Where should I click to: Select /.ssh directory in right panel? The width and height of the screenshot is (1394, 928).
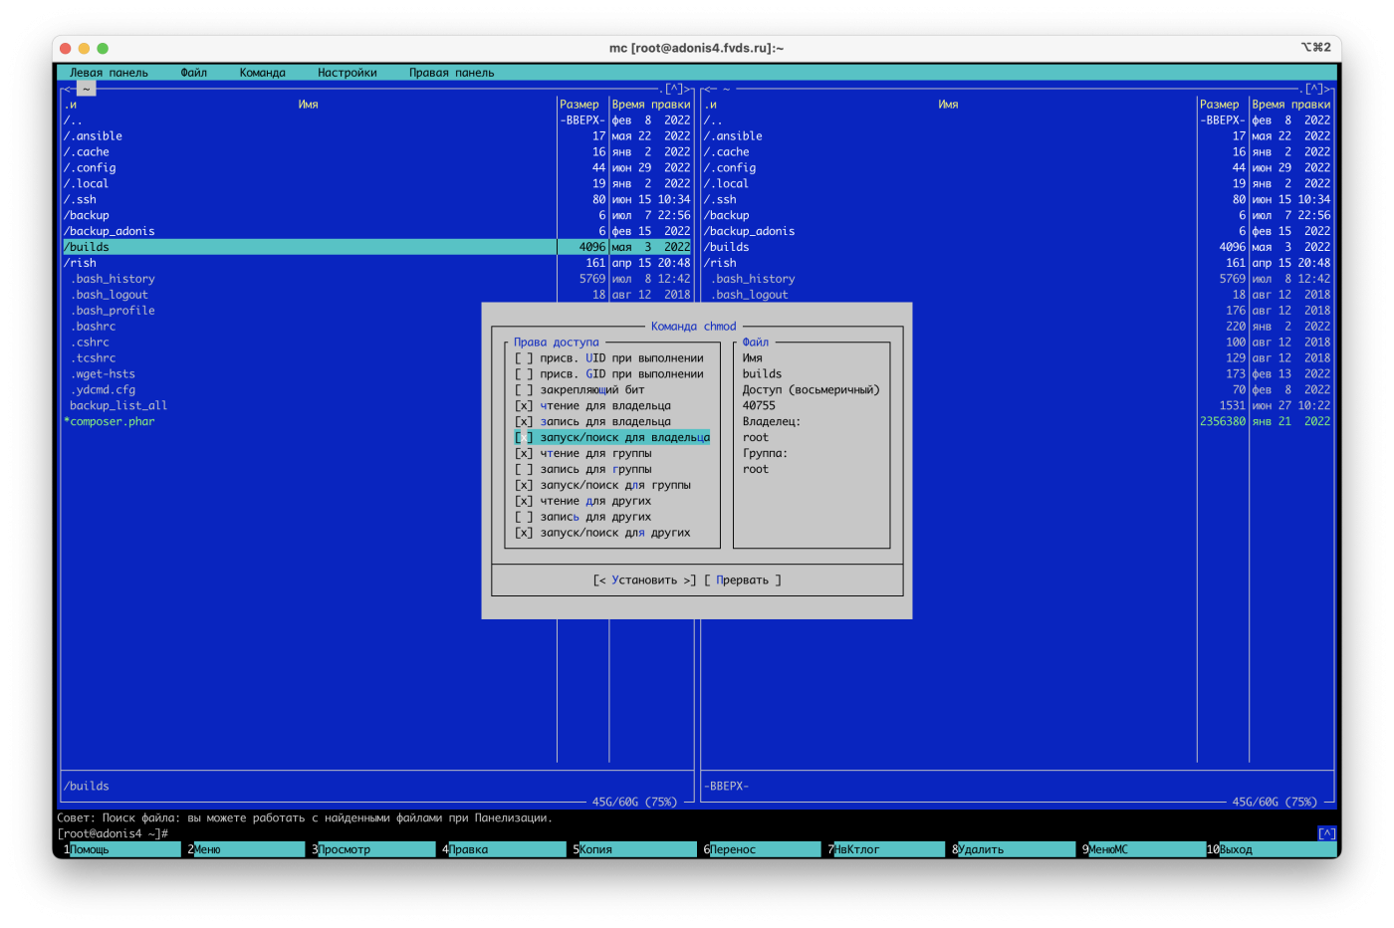pos(1018,200)
